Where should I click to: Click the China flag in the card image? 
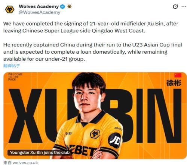178,75
